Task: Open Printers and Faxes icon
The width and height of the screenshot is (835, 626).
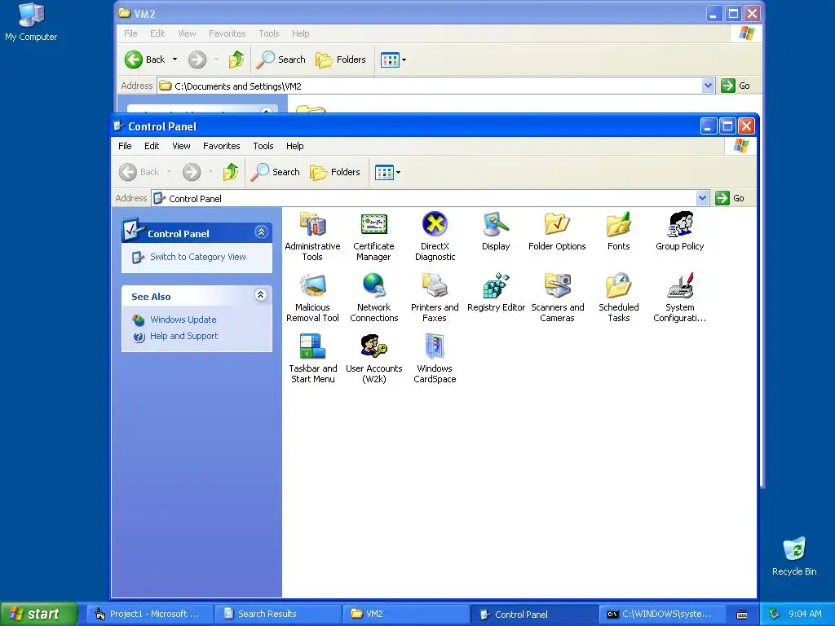Action: tap(435, 297)
